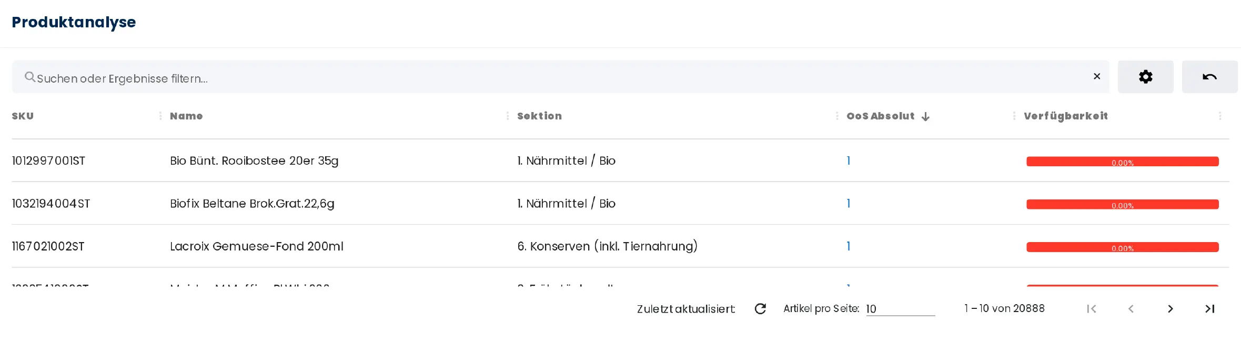
Task: Go to the previous page
Action: tap(1131, 309)
